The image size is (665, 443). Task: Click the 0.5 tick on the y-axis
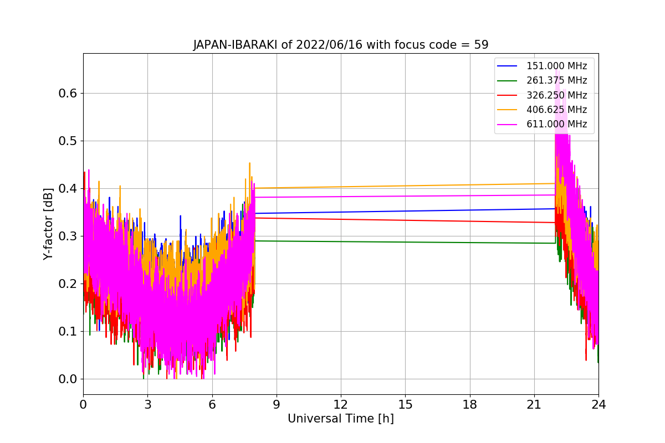click(x=68, y=141)
